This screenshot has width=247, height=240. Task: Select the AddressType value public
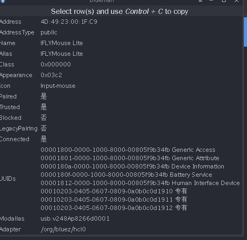(x=49, y=32)
